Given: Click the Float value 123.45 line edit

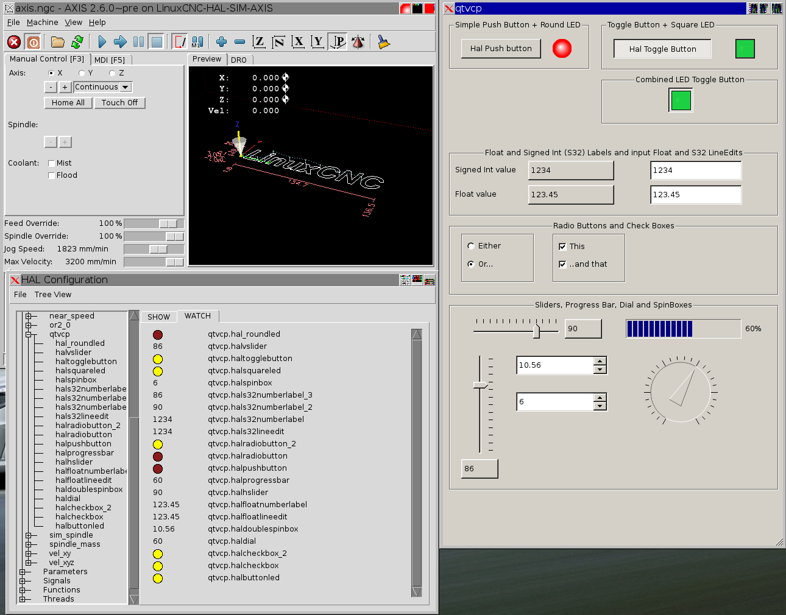Looking at the screenshot, I should point(696,195).
